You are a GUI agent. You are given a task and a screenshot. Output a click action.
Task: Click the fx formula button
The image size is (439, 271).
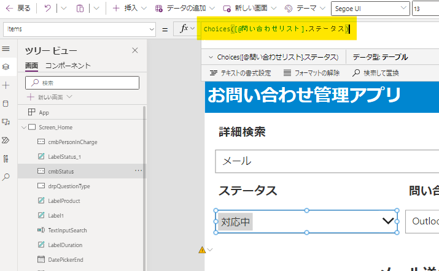tap(187, 29)
